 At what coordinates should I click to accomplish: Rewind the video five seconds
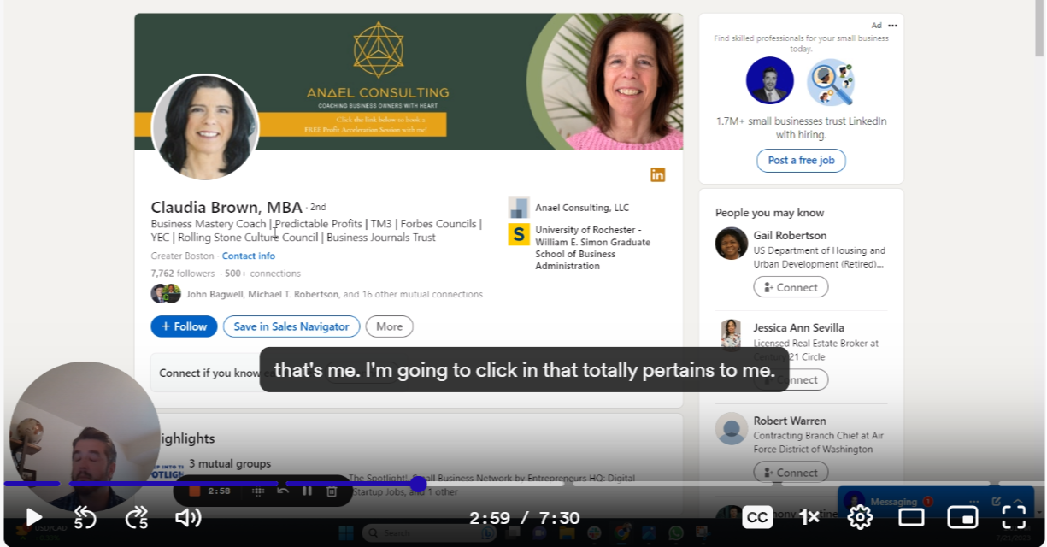click(x=85, y=517)
